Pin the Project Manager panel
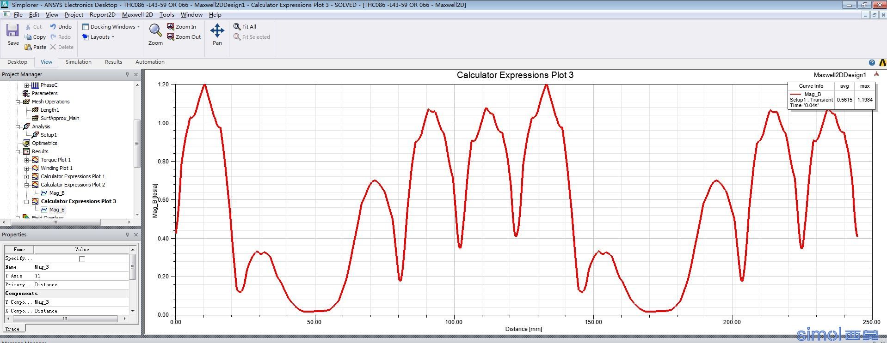 point(127,74)
